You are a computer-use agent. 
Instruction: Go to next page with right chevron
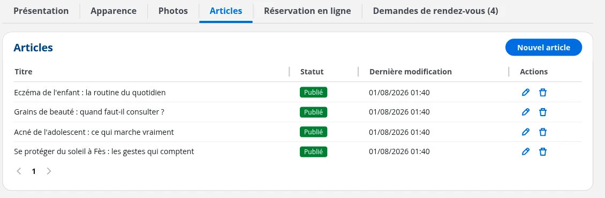(49, 171)
